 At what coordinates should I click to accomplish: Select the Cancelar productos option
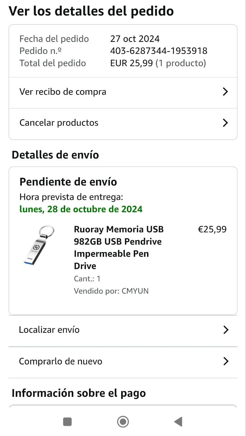[59, 123]
